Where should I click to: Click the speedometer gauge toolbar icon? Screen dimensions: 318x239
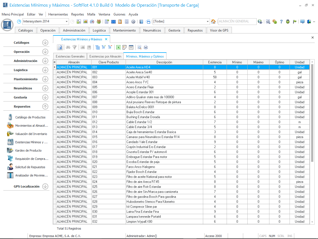click(92, 22)
